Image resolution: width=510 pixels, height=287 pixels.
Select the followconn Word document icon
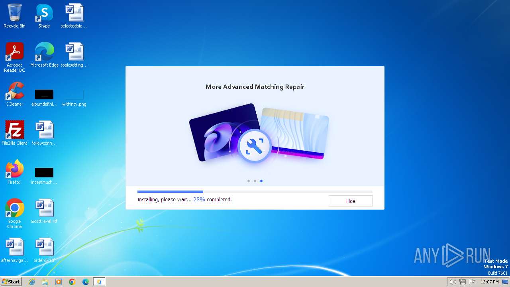[x=44, y=133]
